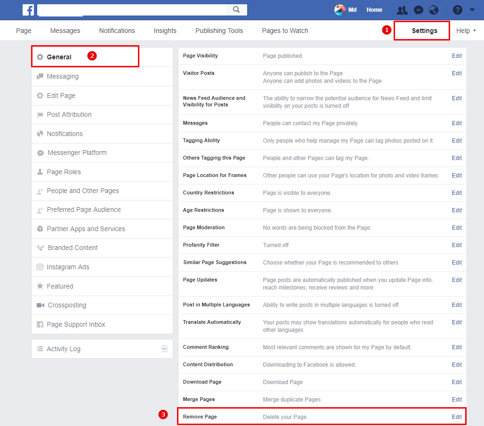
Task: Click the Page Roles person icon
Action: tap(40, 172)
